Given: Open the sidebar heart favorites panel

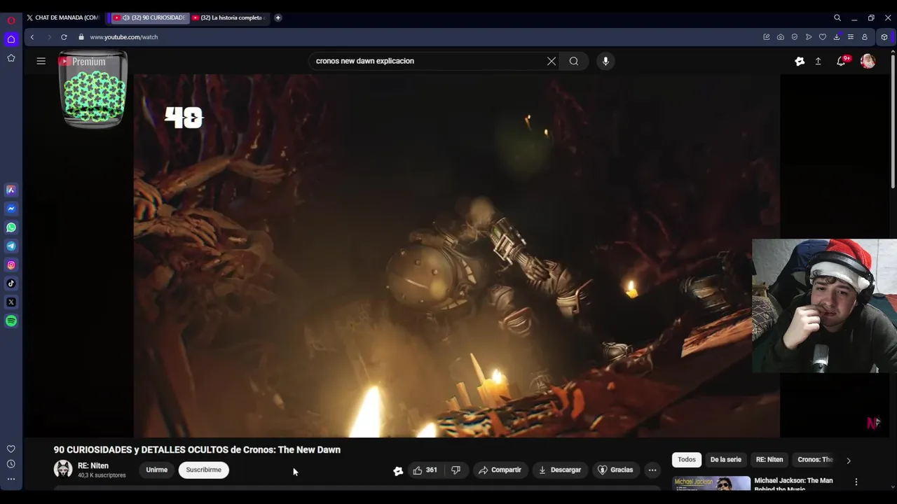Looking at the screenshot, I should (x=11, y=449).
